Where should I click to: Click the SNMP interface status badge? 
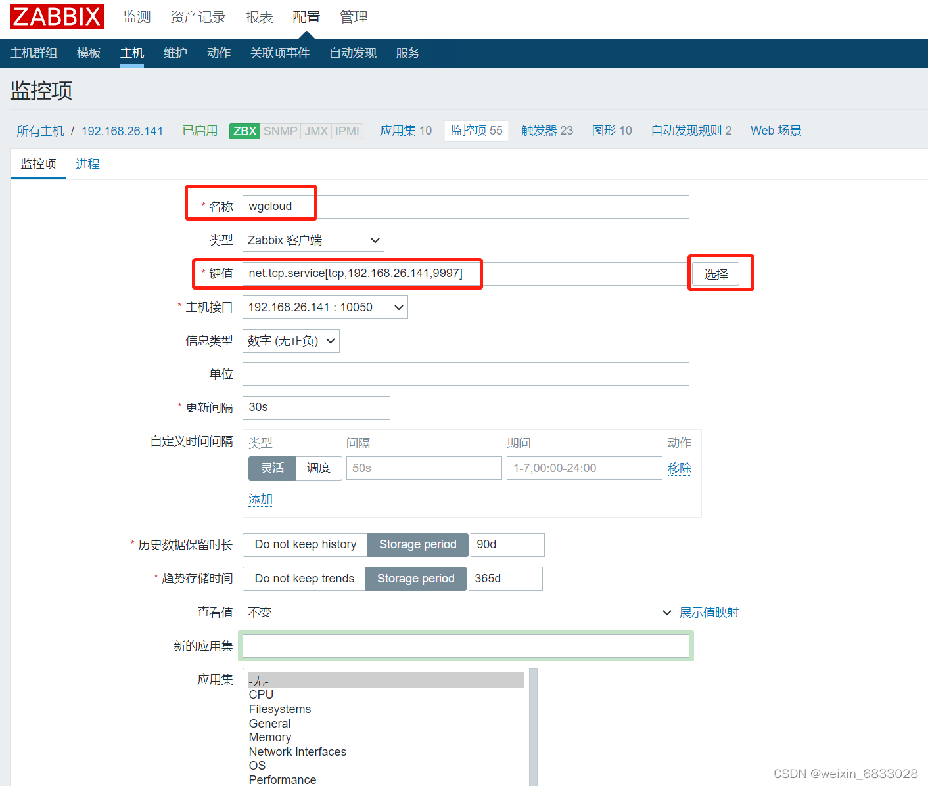click(x=280, y=131)
